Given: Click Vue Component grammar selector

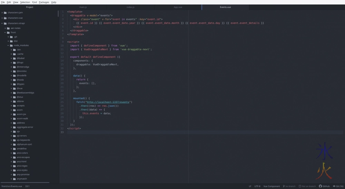Looking at the screenshot, I should (x=272, y=186).
